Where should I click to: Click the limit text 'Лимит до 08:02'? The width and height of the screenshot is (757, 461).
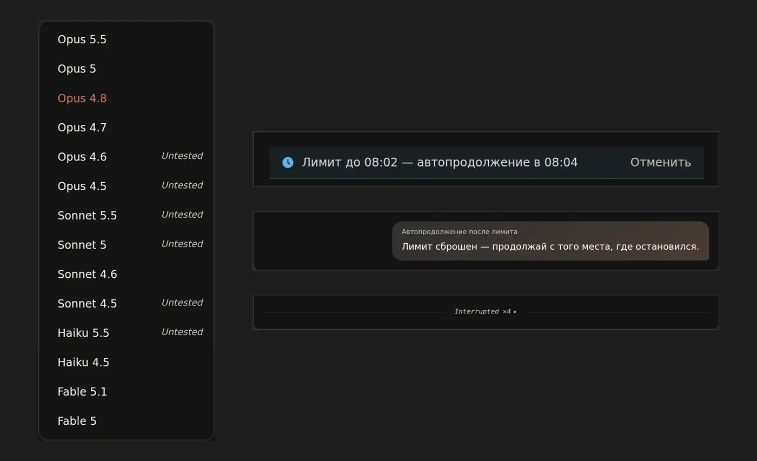(349, 162)
